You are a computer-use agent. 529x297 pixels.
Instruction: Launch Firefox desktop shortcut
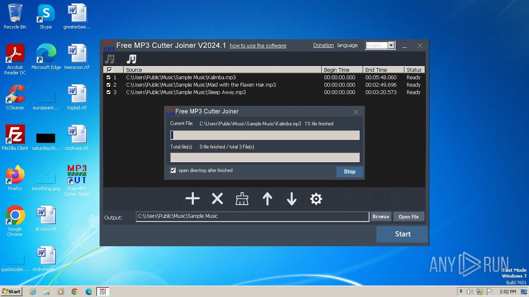click(x=15, y=178)
